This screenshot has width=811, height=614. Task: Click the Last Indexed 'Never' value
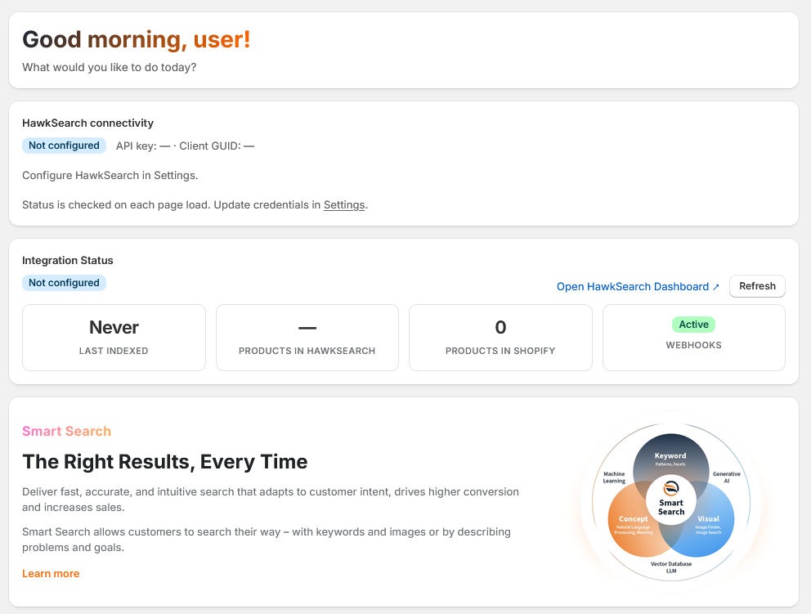click(x=114, y=327)
